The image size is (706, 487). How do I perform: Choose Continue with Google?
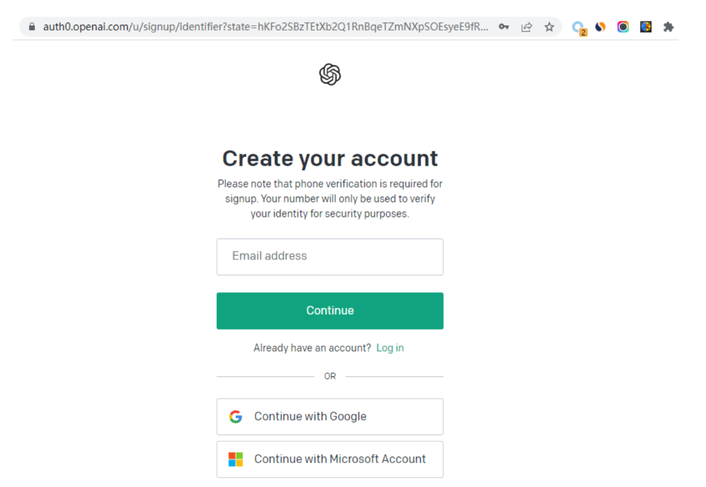coord(330,417)
